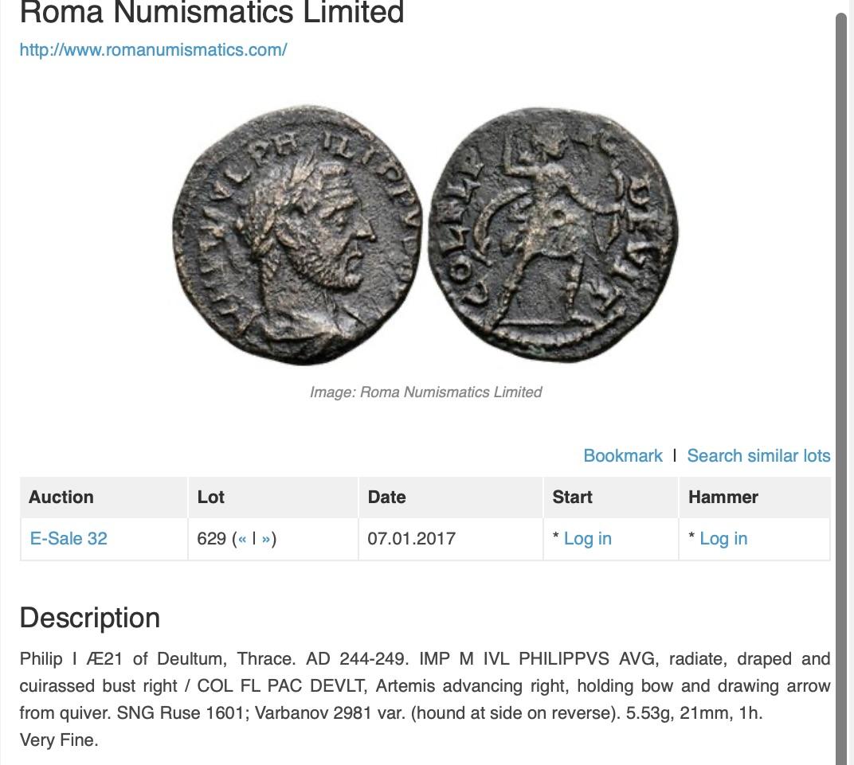Screen dimensions: 854x765
Task: Click the 07.01.2017 date cell
Action: point(411,538)
